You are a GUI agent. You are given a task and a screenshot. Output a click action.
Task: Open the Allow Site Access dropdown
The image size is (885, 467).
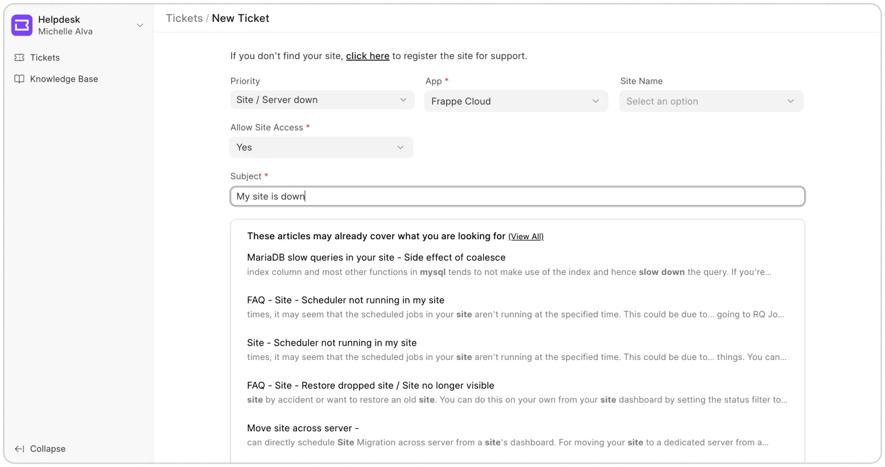pos(321,147)
